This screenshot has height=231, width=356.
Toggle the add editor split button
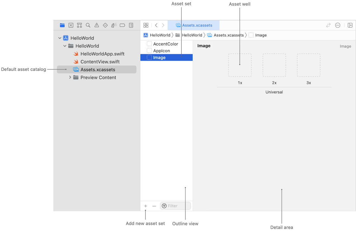350,26
